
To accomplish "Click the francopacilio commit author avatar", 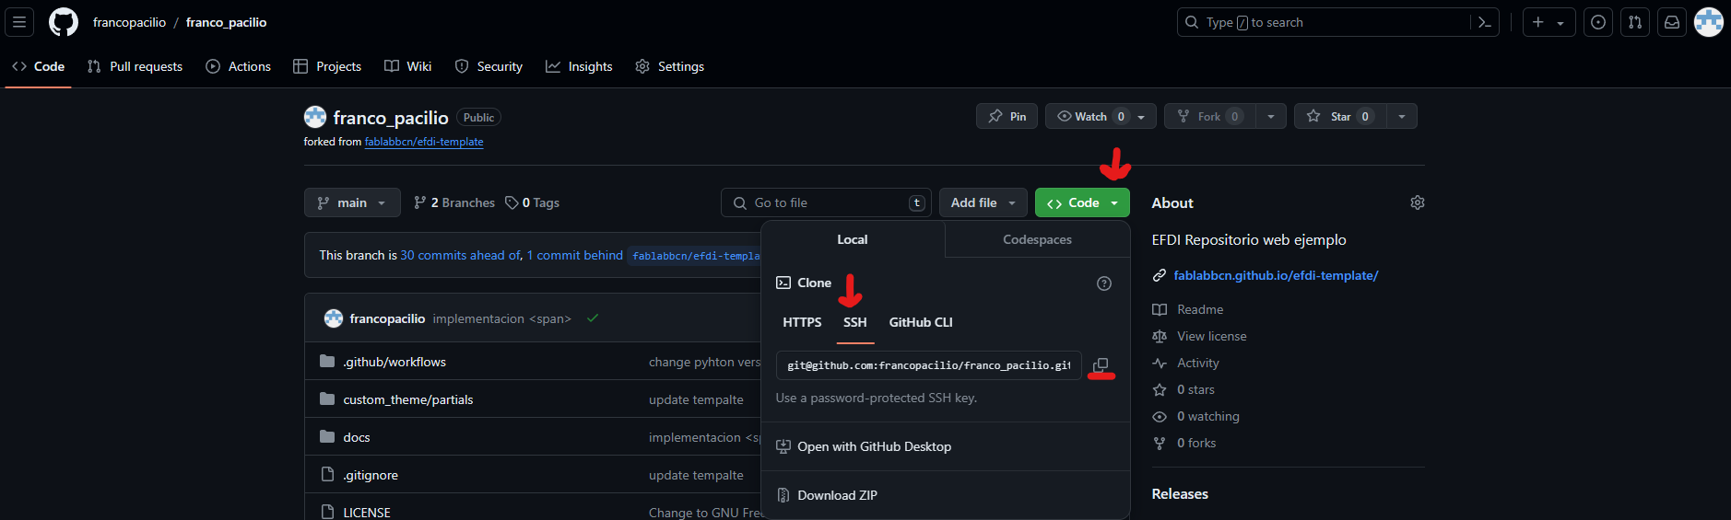I will 334,318.
